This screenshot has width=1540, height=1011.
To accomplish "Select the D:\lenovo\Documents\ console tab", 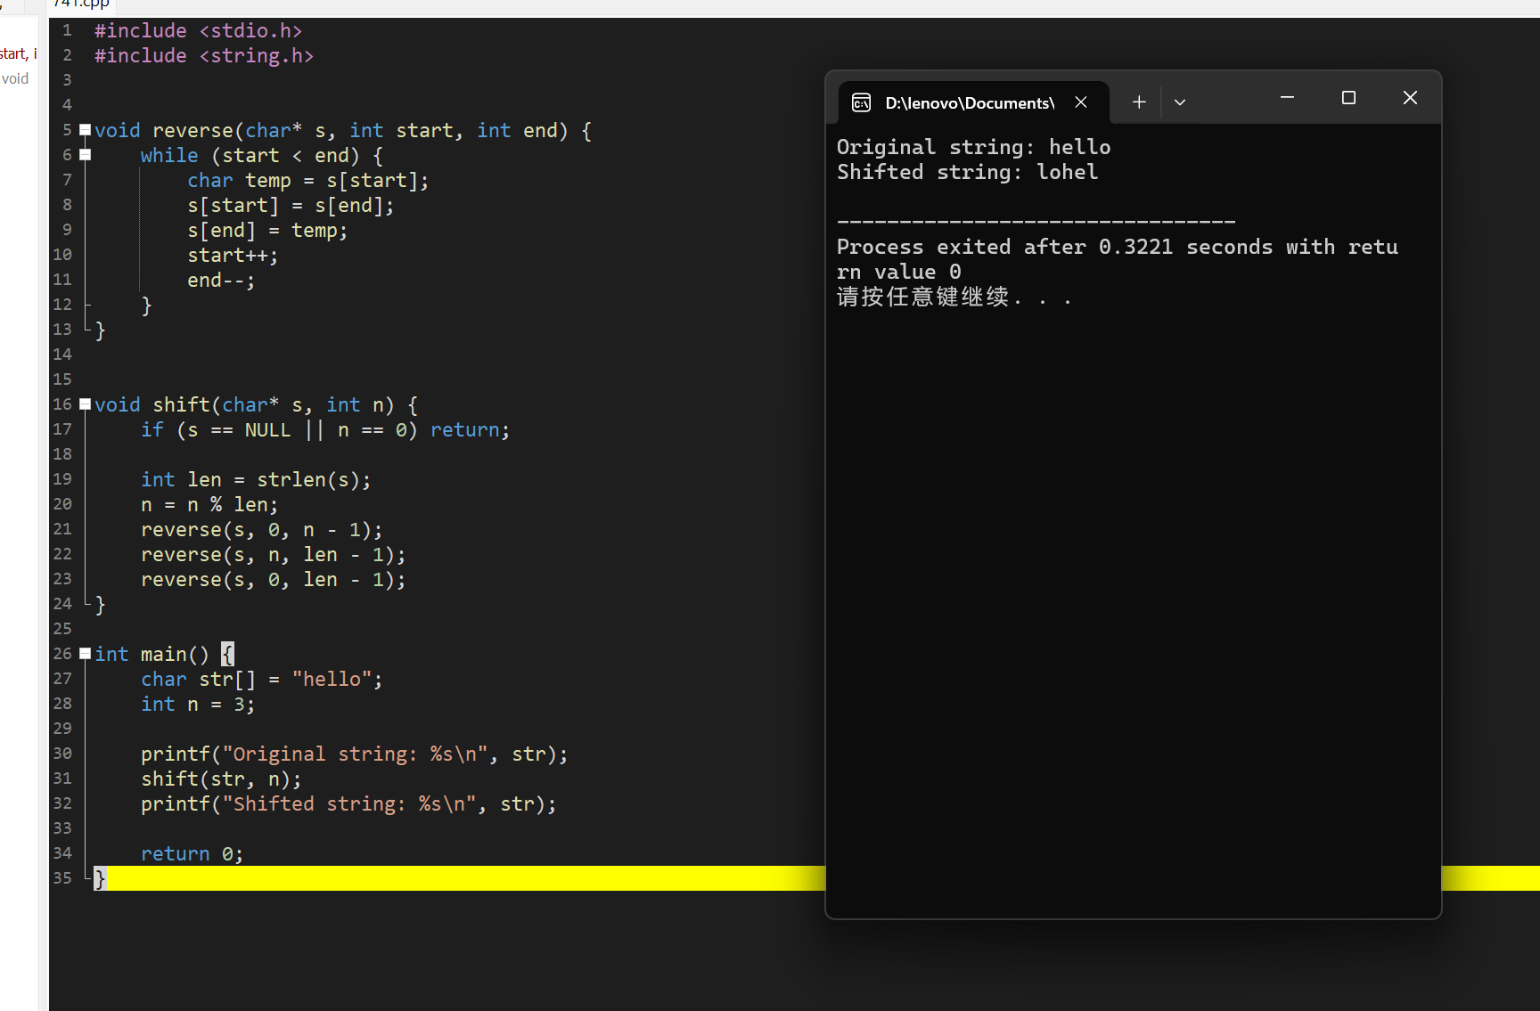I will pyautogui.click(x=973, y=102).
